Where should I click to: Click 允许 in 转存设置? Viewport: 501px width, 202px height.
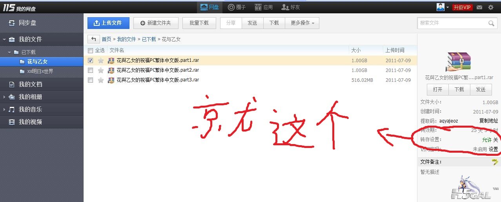(487, 140)
